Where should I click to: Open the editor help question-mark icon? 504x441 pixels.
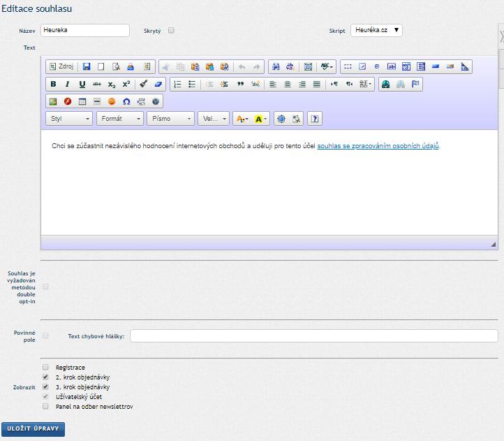tap(315, 119)
